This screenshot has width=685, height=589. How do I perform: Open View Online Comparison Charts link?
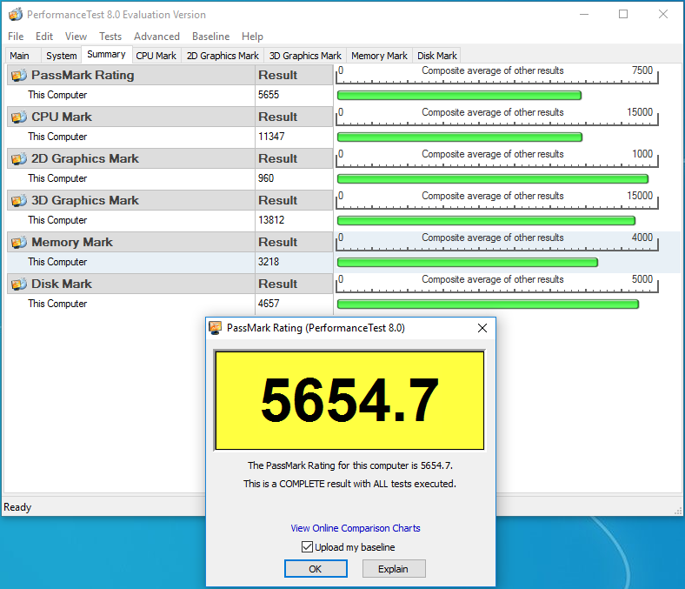pyautogui.click(x=356, y=528)
